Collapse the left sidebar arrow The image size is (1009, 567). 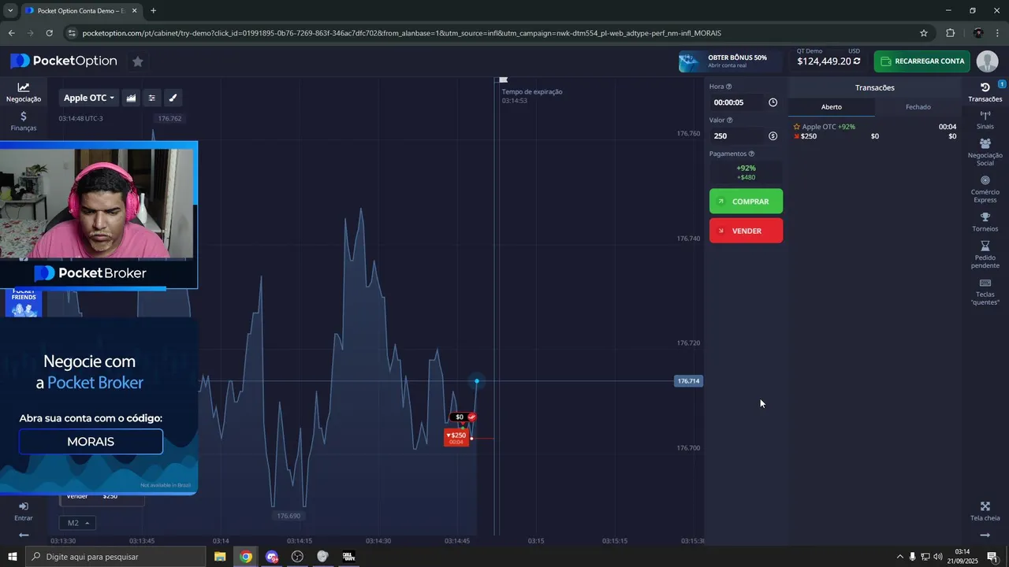(24, 535)
